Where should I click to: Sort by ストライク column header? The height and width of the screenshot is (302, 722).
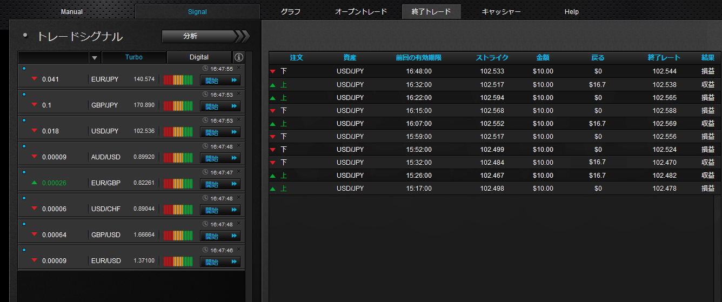pos(492,58)
